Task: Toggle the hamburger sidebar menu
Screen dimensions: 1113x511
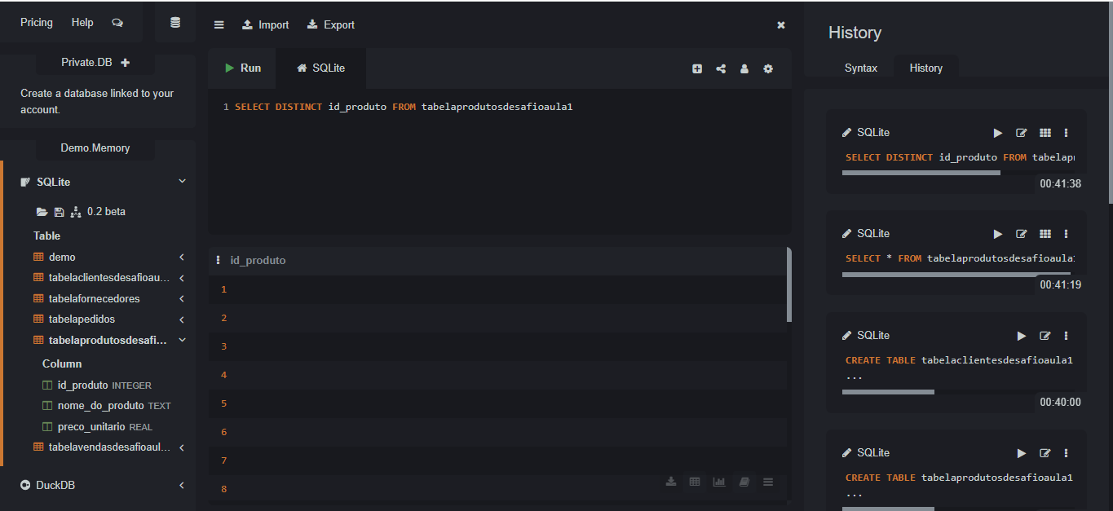Action: click(x=219, y=25)
